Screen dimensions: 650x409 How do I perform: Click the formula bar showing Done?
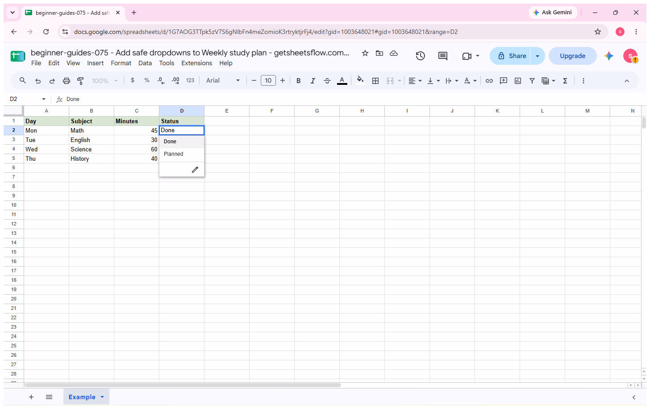tap(353, 99)
